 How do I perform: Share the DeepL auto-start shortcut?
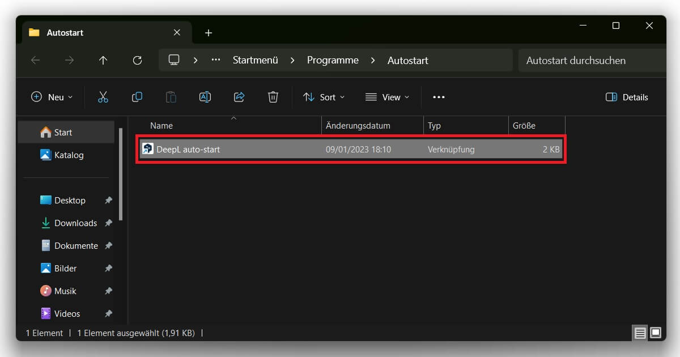[239, 97]
